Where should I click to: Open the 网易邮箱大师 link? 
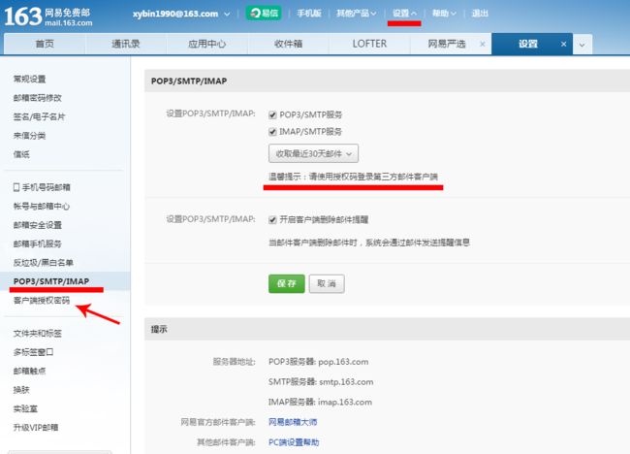[293, 422]
